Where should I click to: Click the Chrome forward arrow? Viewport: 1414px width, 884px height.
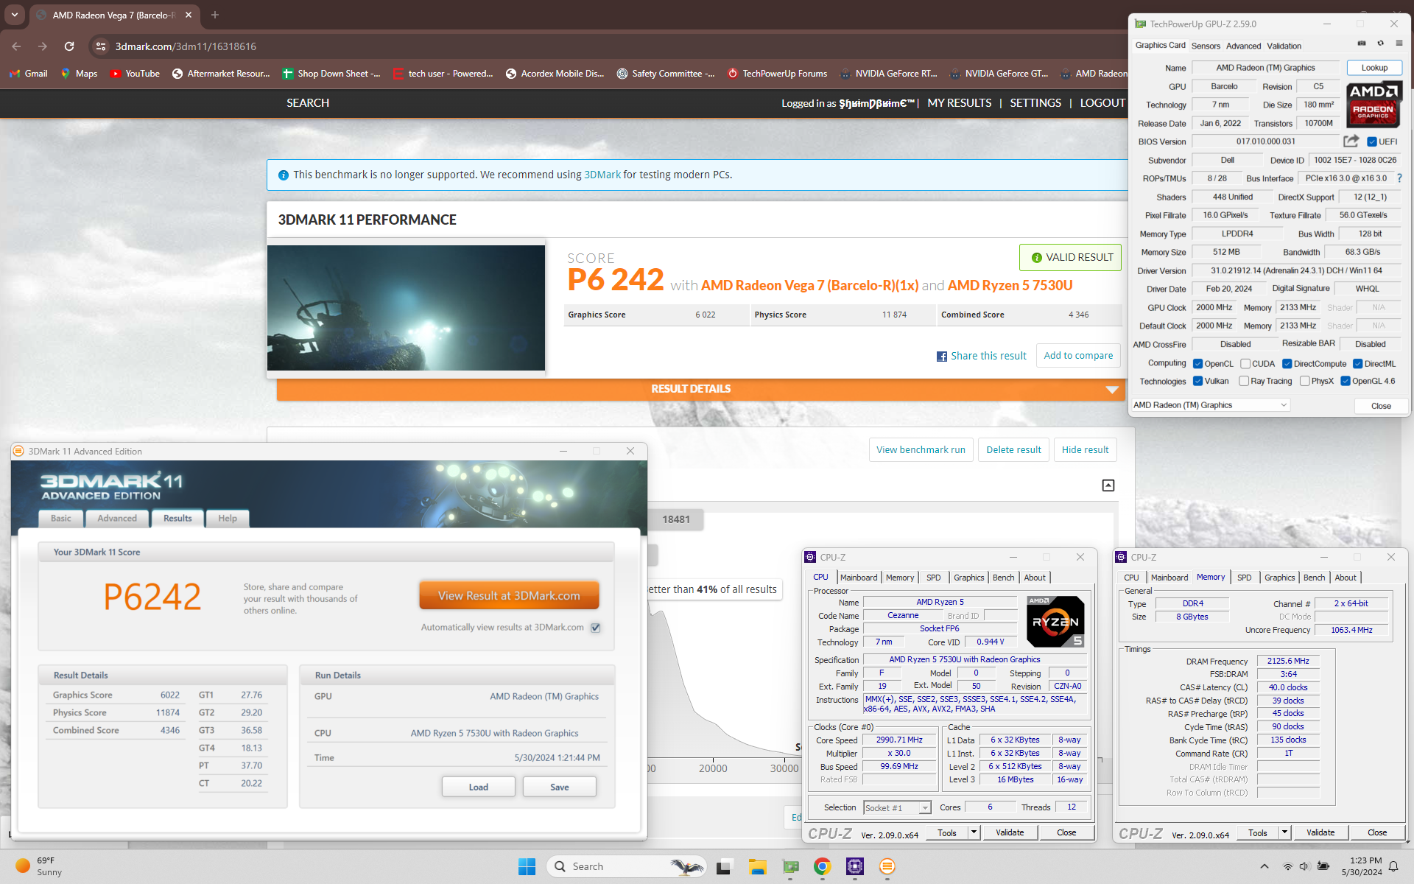pyautogui.click(x=43, y=46)
